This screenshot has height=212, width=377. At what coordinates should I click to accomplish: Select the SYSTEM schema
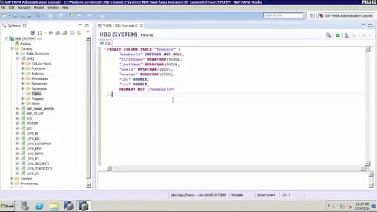coord(32,124)
